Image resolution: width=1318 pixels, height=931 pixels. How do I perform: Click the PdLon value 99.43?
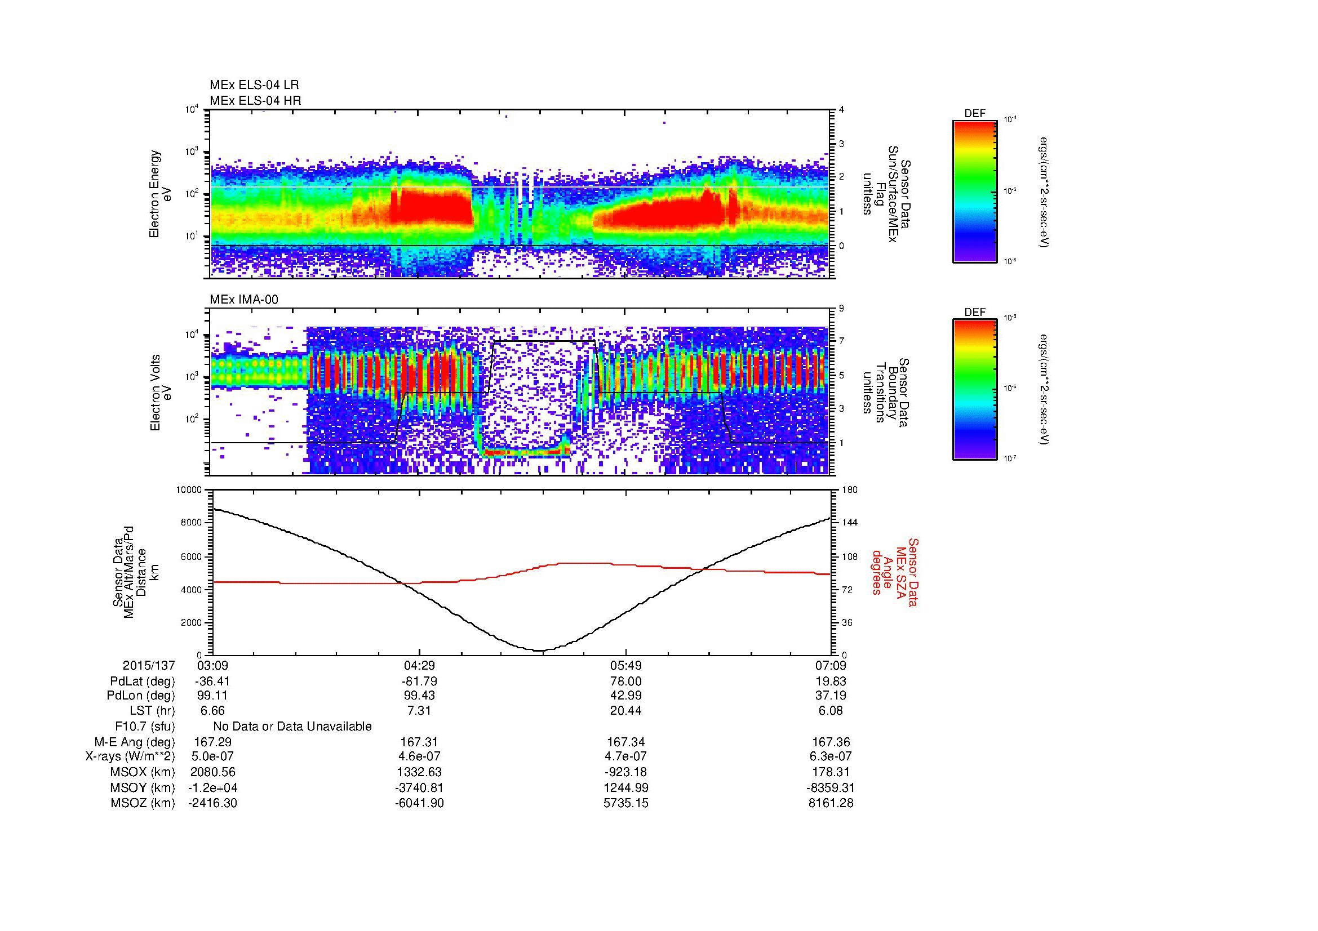click(x=419, y=696)
